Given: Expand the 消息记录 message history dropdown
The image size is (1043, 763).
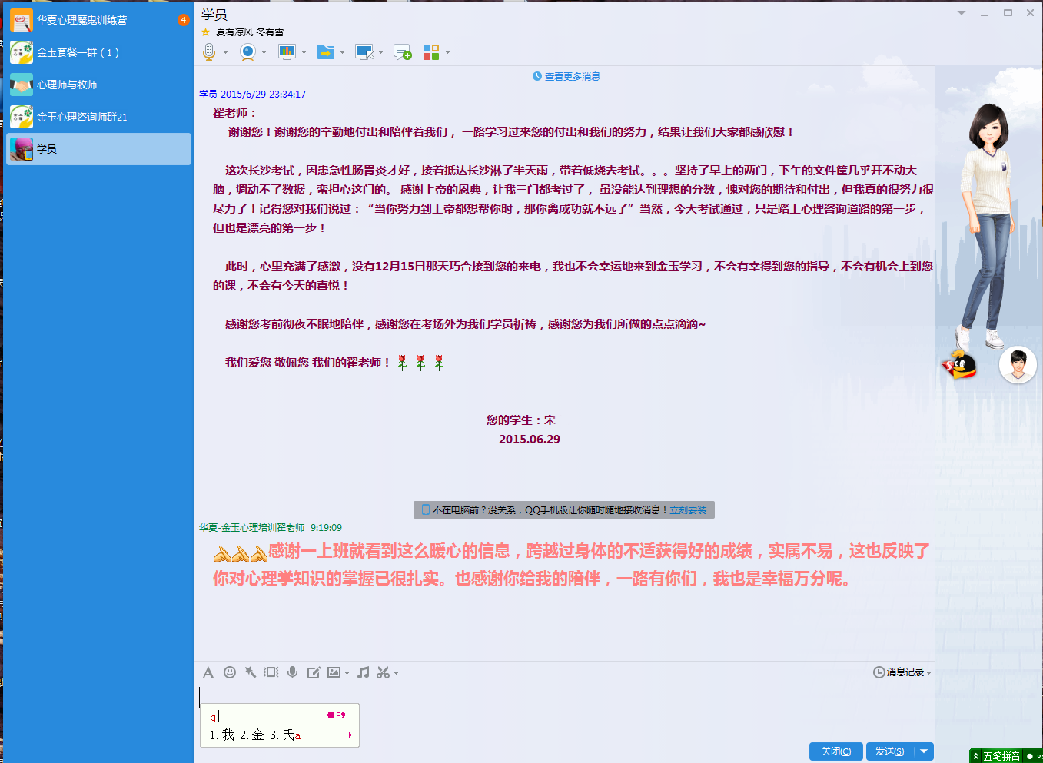Looking at the screenshot, I should coord(928,673).
